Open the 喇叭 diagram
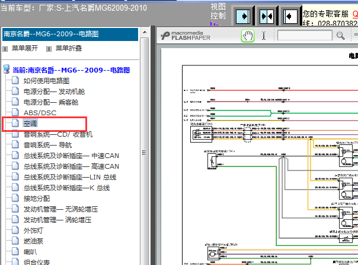This screenshot has width=358, height=265. point(30,252)
